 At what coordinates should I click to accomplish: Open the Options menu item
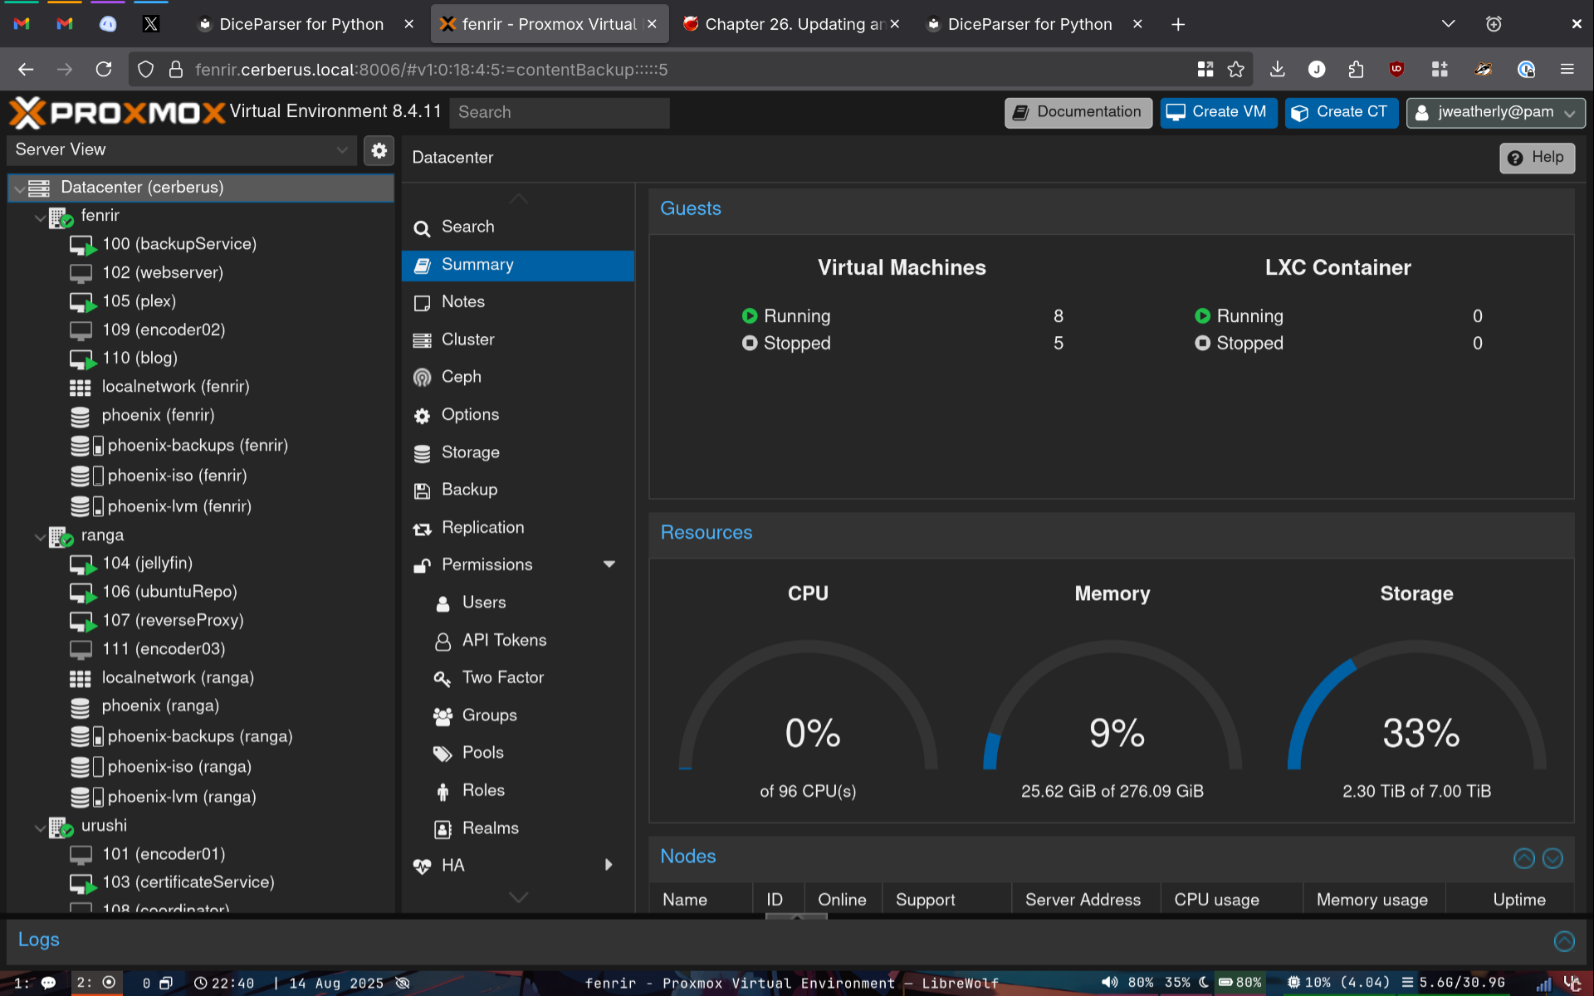[x=518, y=416]
